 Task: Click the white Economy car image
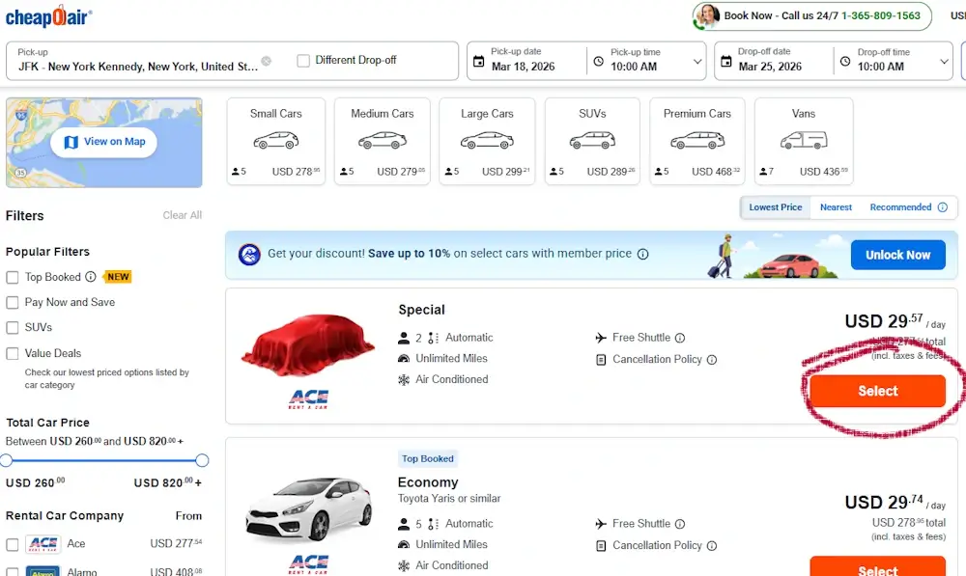coord(308,509)
